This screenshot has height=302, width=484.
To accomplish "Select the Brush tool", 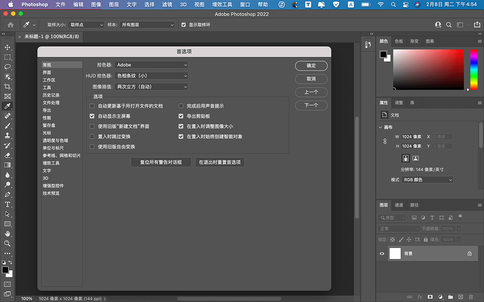I will tap(7, 126).
